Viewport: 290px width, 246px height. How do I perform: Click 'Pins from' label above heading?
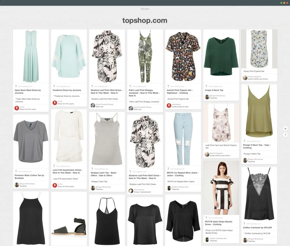pyautogui.click(x=145, y=9)
